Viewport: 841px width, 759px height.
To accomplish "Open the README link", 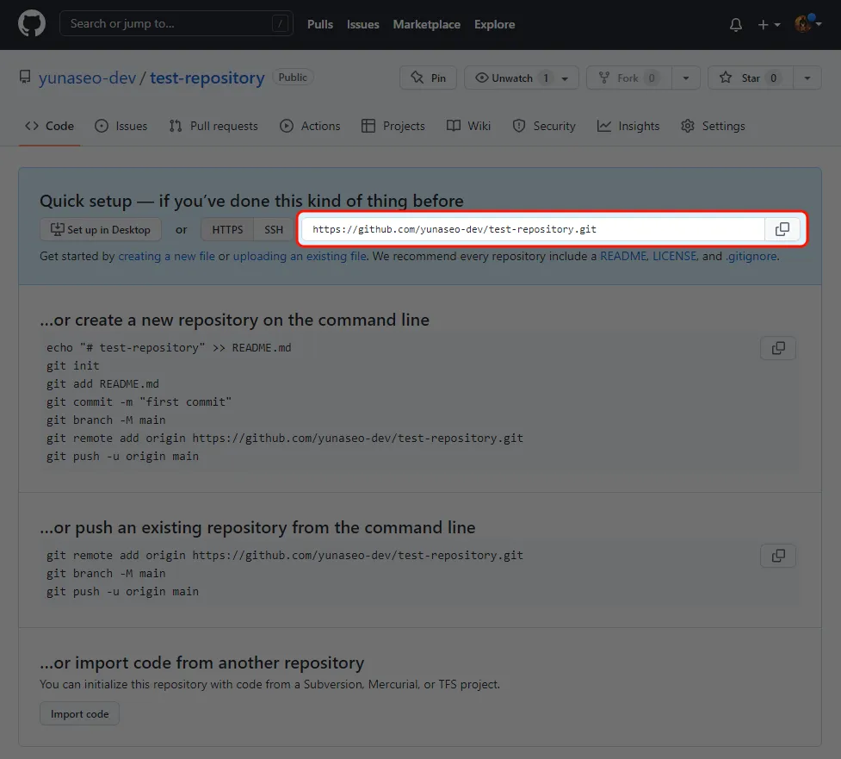I will (x=623, y=257).
